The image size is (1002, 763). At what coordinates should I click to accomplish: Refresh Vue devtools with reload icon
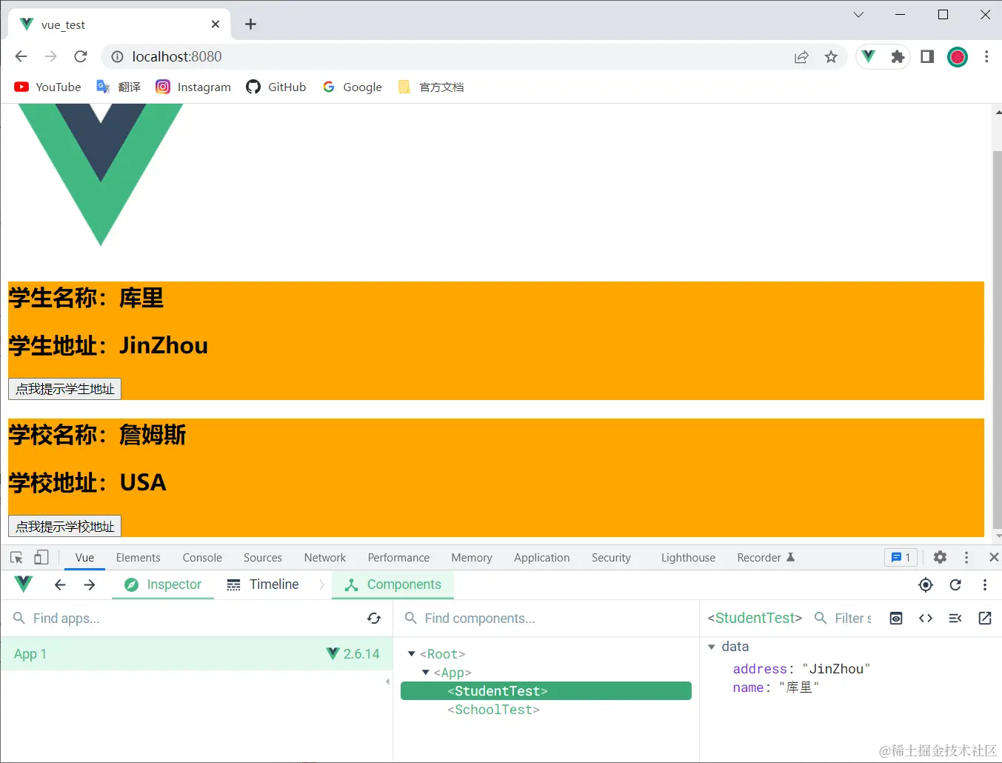click(x=955, y=584)
